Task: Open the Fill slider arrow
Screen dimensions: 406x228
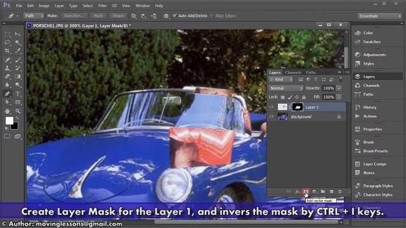Action: tap(339, 97)
